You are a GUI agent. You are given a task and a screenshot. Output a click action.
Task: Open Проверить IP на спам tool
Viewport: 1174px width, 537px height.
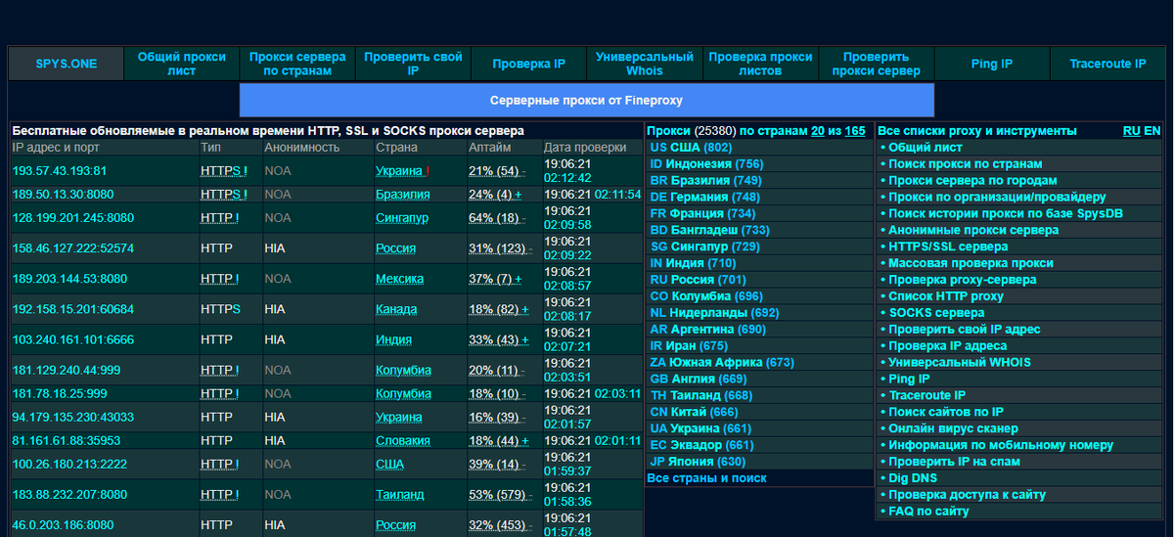click(953, 462)
